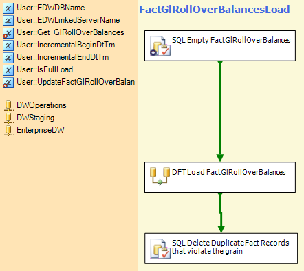Click the variable icon beside User::EDWDBName
304x271 pixels.
[8, 8]
